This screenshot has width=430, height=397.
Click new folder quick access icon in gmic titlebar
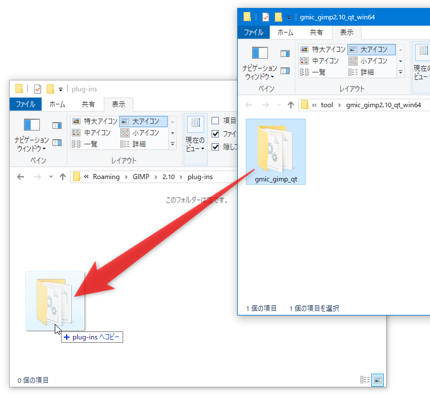pyautogui.click(x=278, y=17)
